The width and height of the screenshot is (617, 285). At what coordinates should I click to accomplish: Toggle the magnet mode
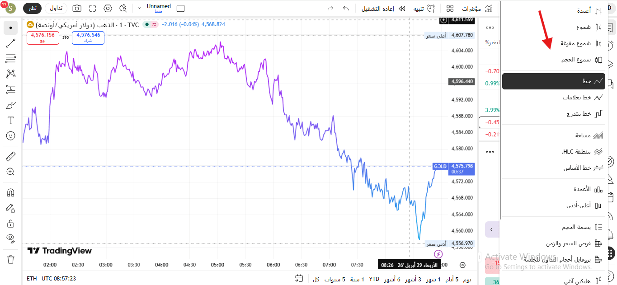(x=11, y=192)
